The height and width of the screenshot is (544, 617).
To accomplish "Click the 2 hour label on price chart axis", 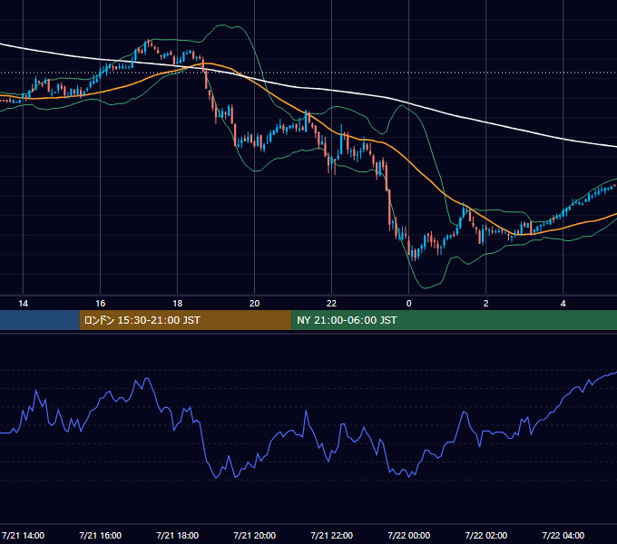I will pos(486,304).
